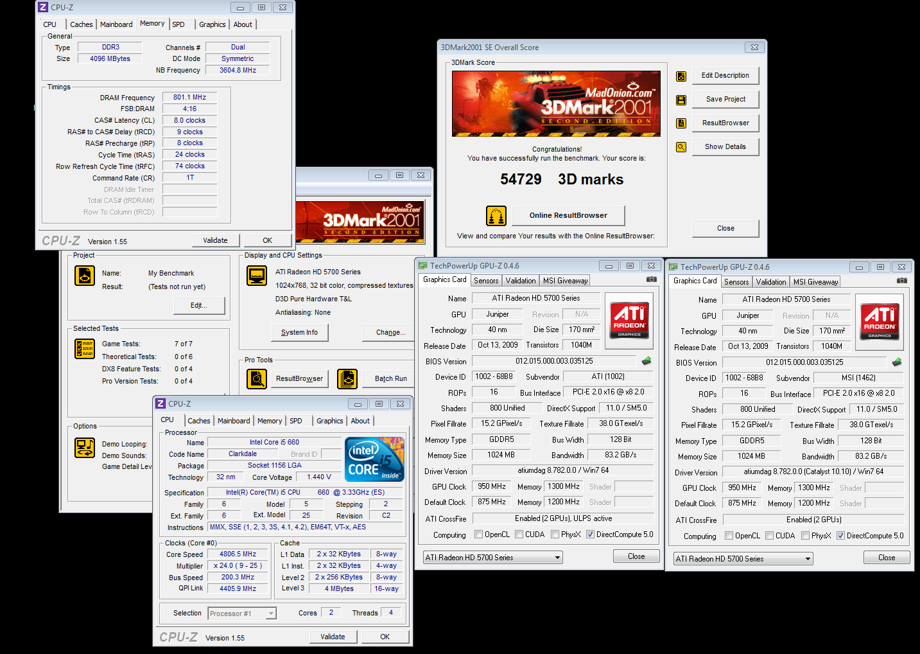This screenshot has width=920, height=654.
Task: Click Validate in the top CPU-Z memory window
Action: pyautogui.click(x=216, y=240)
